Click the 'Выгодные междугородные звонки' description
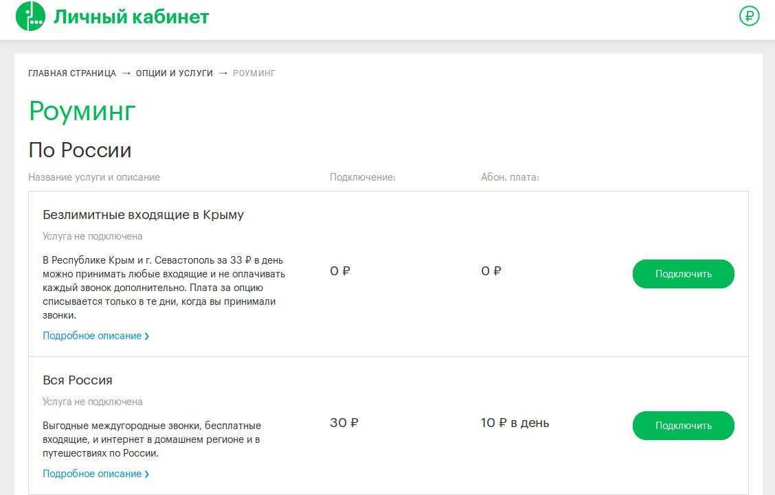Viewport: 775px width, 495px height. (x=152, y=439)
